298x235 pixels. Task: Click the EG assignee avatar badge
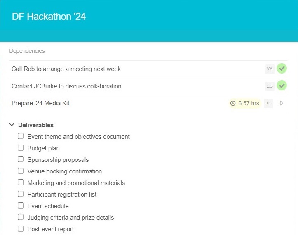[x=270, y=86]
